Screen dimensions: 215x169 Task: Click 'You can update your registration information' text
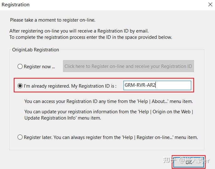pos(108,112)
